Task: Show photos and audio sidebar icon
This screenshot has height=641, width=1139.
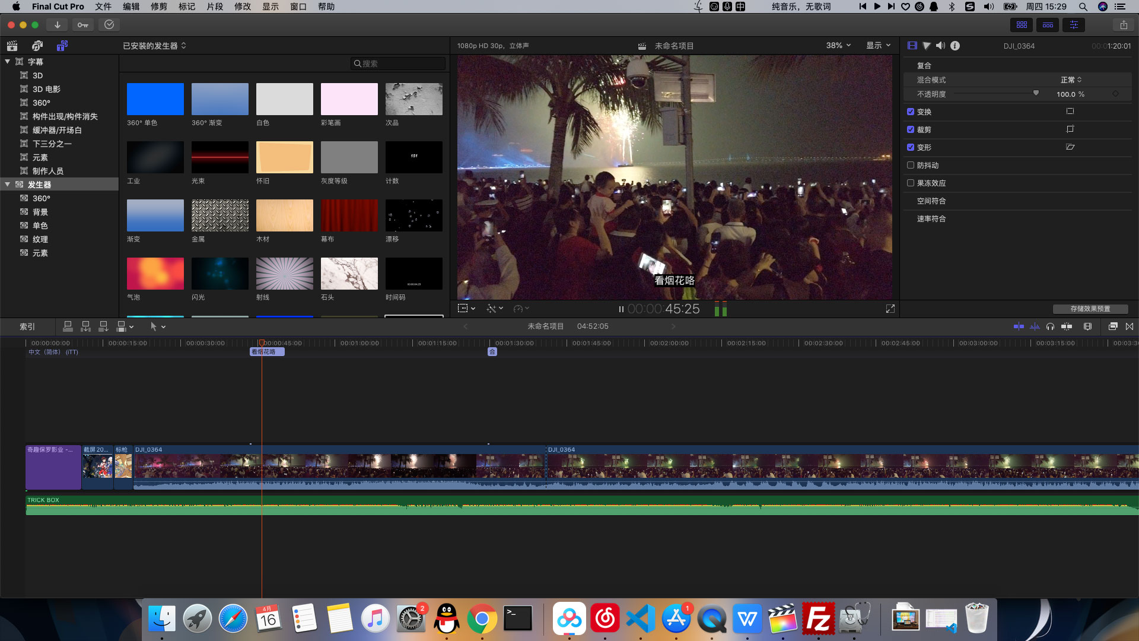Action: pos(37,46)
